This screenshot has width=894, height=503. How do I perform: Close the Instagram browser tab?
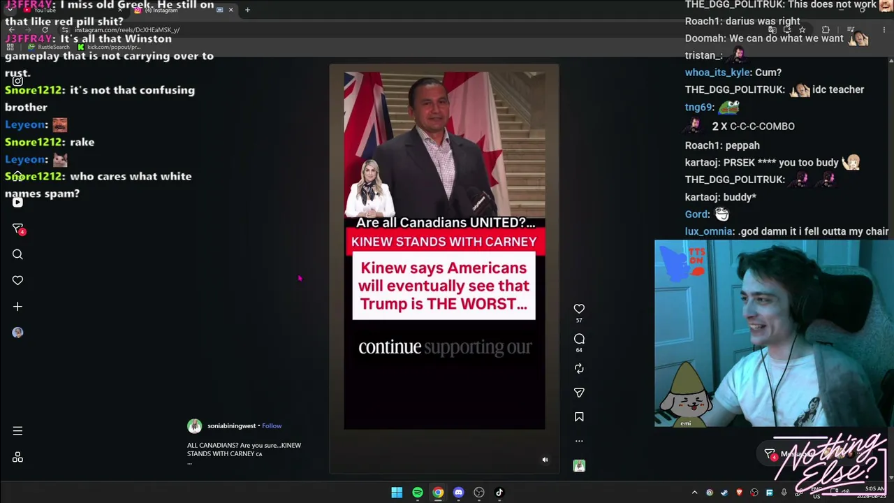pyautogui.click(x=230, y=10)
